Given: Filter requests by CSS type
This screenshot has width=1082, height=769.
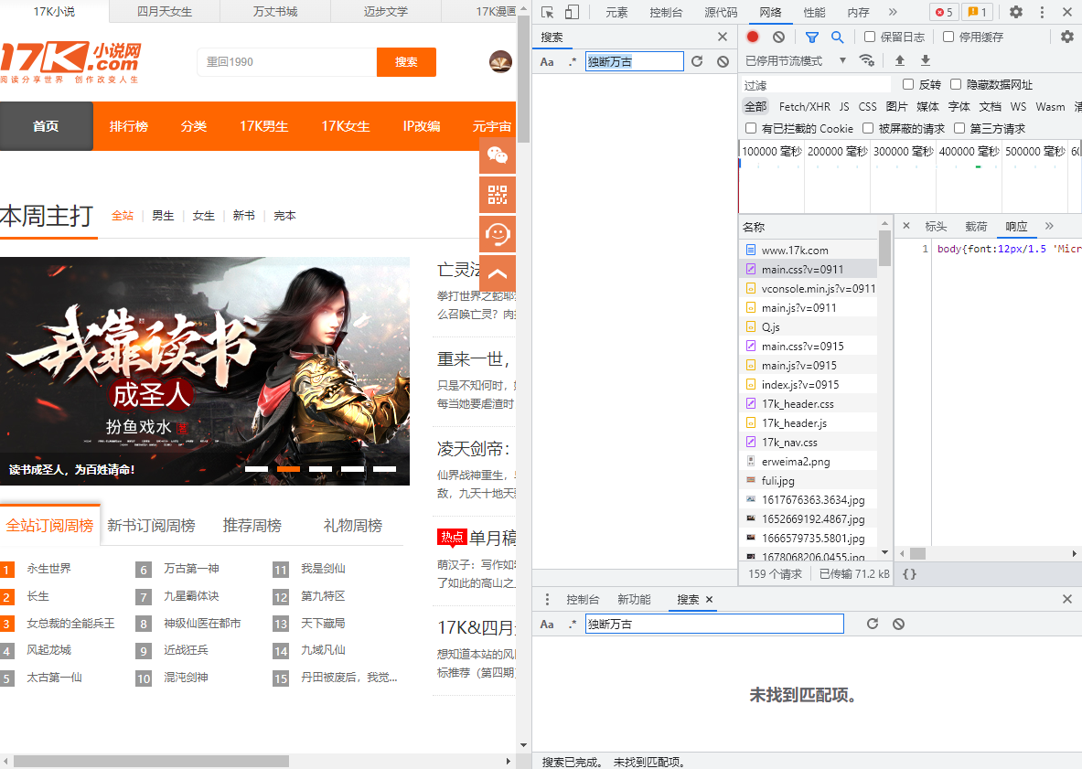Looking at the screenshot, I should point(867,107).
